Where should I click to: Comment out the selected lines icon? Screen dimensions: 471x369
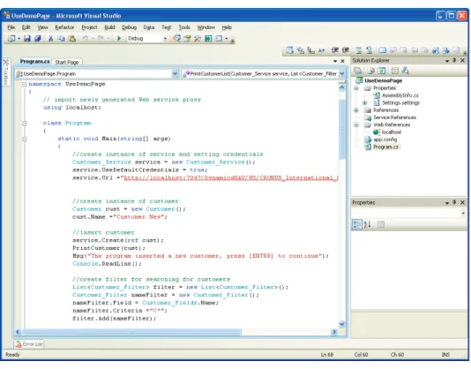click(358, 50)
